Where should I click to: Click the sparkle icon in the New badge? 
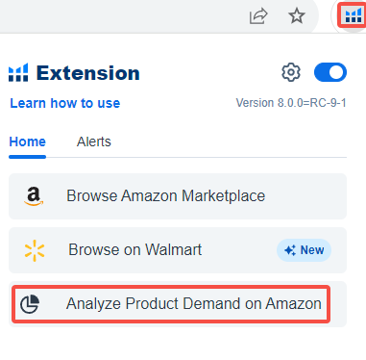290,250
